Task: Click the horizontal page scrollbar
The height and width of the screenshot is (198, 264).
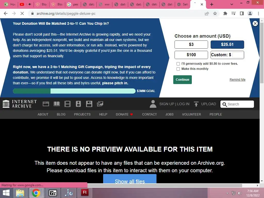Action: [165, 185]
